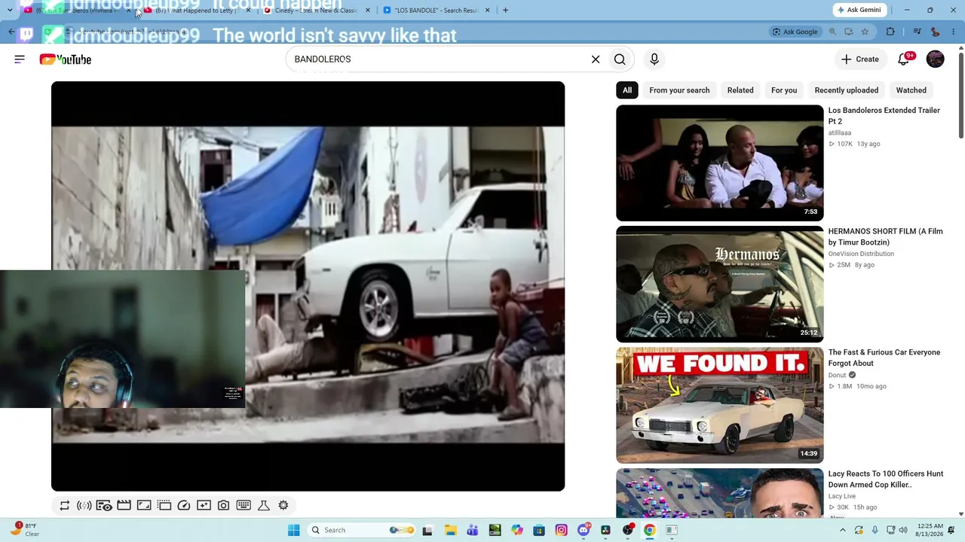Visit the Donut channel
The image size is (965, 542).
pos(837,376)
